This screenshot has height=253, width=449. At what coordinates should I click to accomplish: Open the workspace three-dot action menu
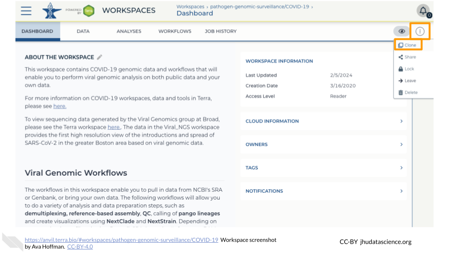coord(420,31)
